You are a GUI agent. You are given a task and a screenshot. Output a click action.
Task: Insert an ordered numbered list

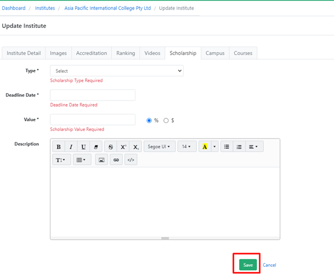pos(239,147)
